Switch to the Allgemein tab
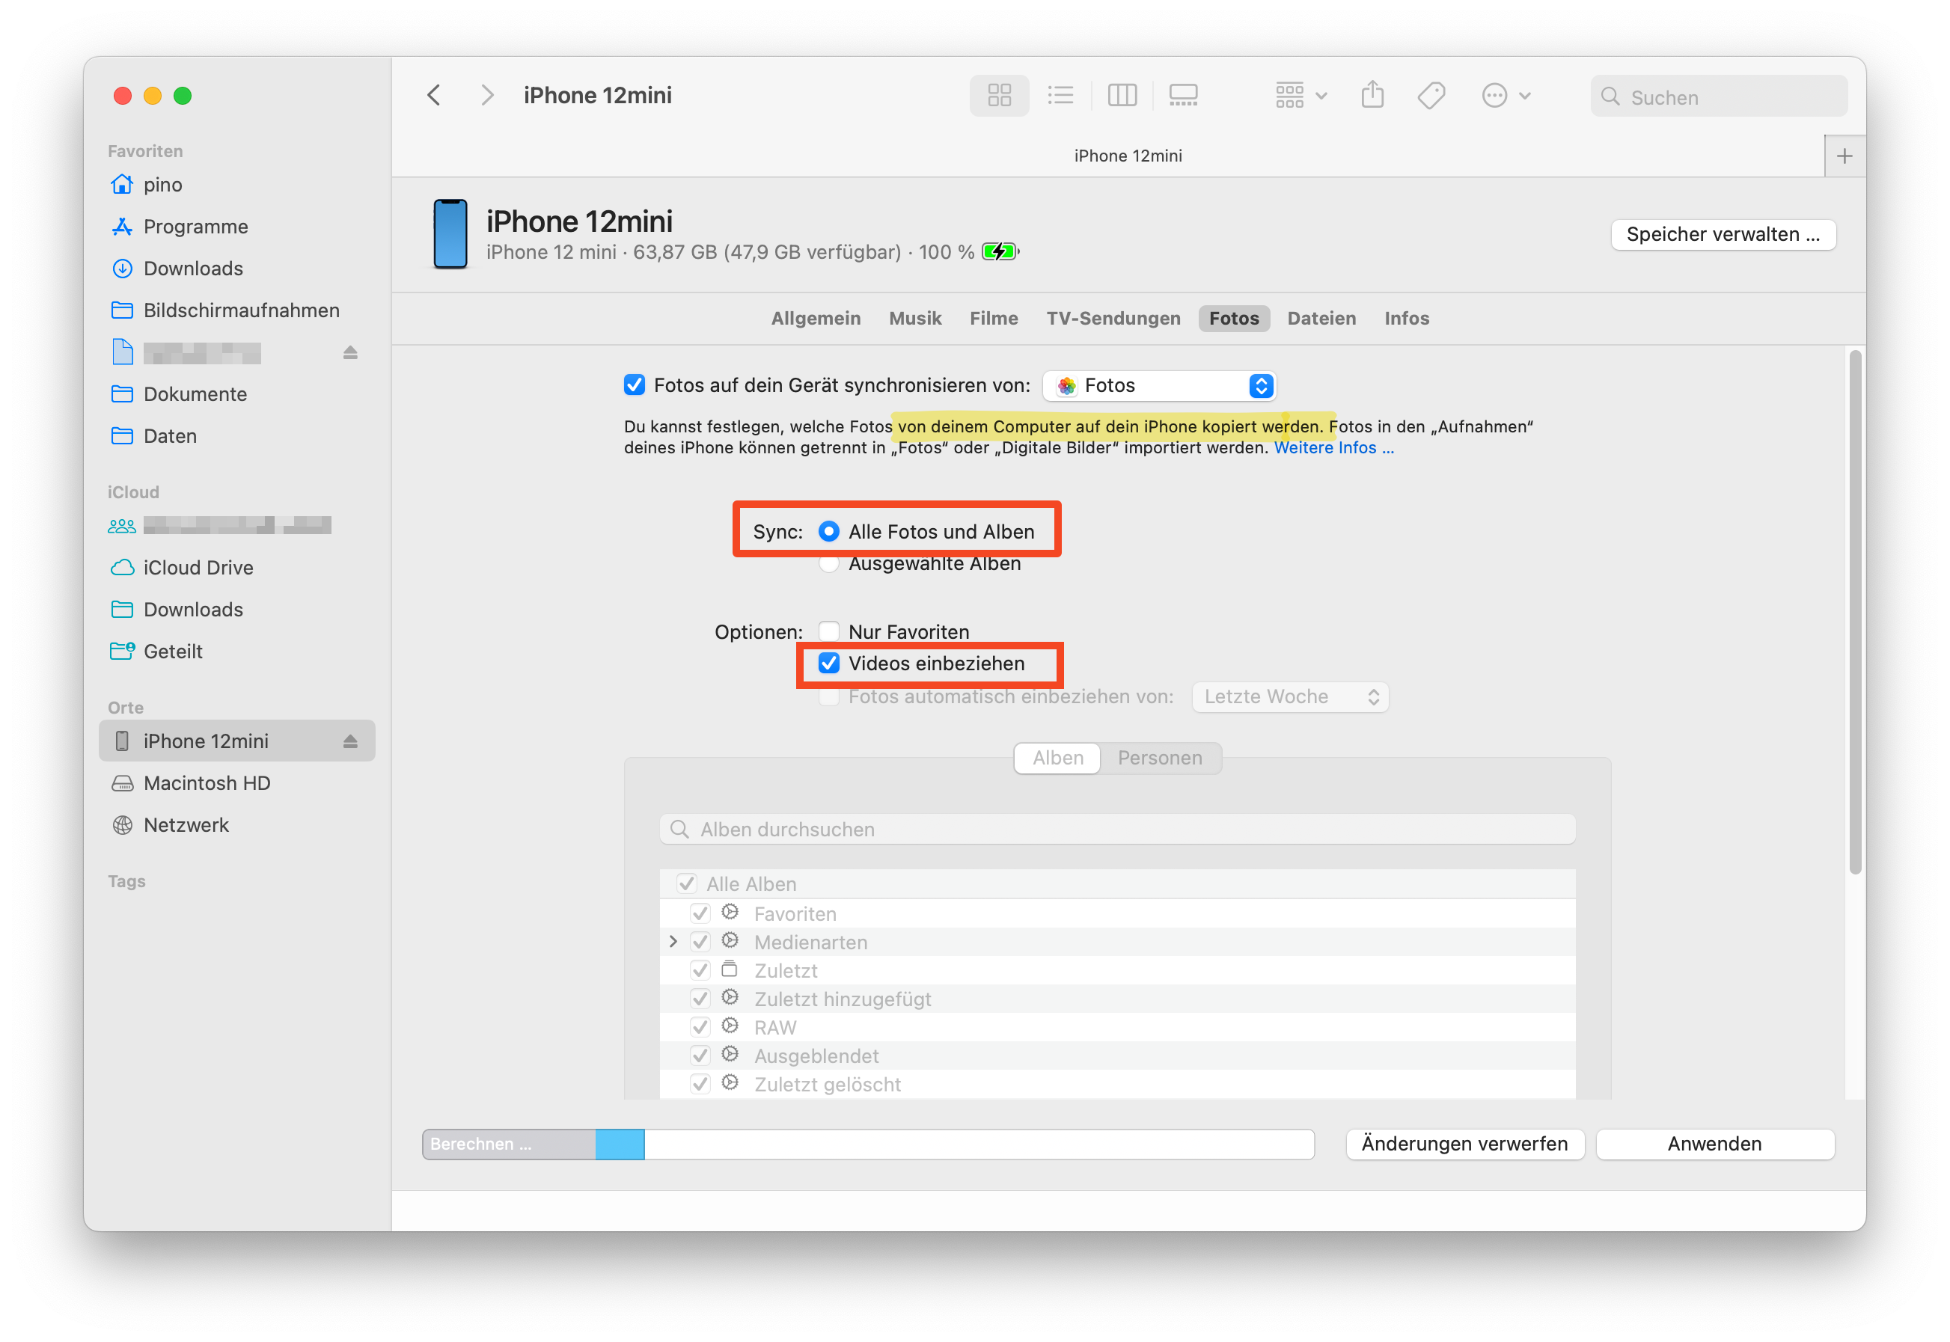This screenshot has height=1342, width=1950. 815,319
